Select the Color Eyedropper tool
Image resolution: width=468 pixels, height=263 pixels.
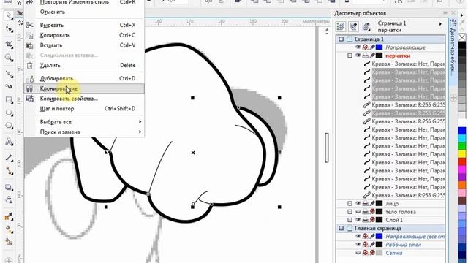coord(9,216)
